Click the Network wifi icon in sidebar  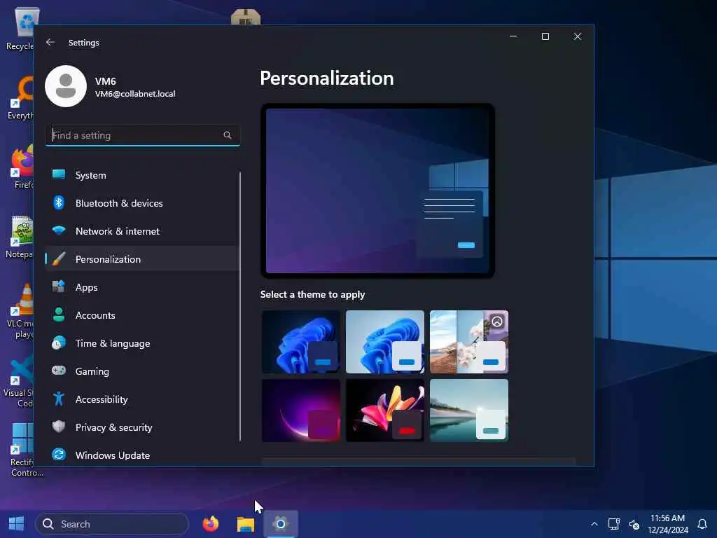click(x=59, y=230)
